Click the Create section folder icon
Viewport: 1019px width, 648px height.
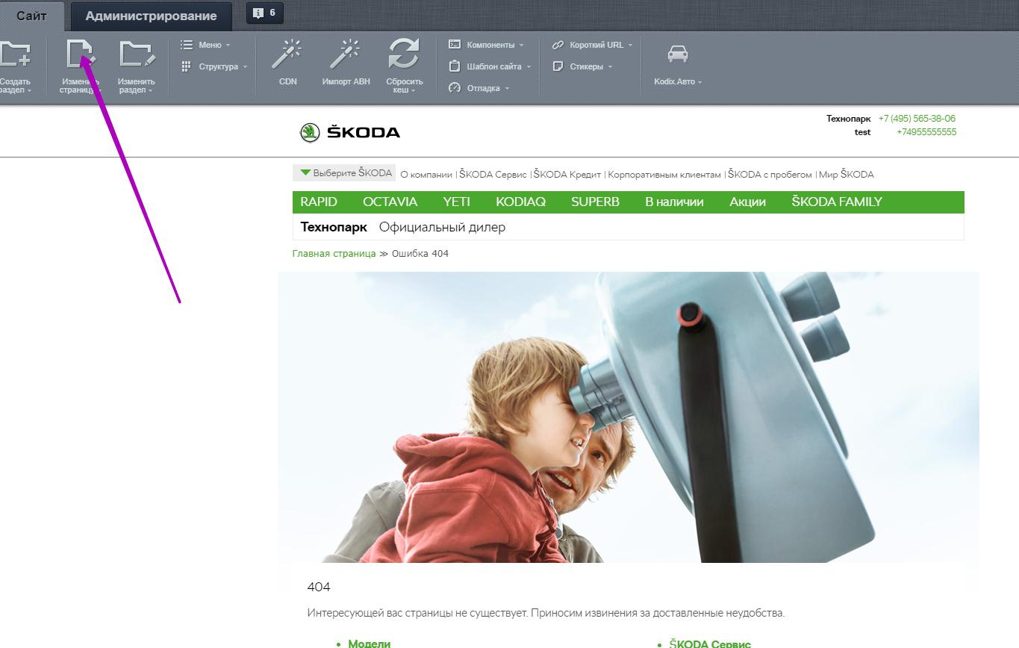[x=14, y=54]
